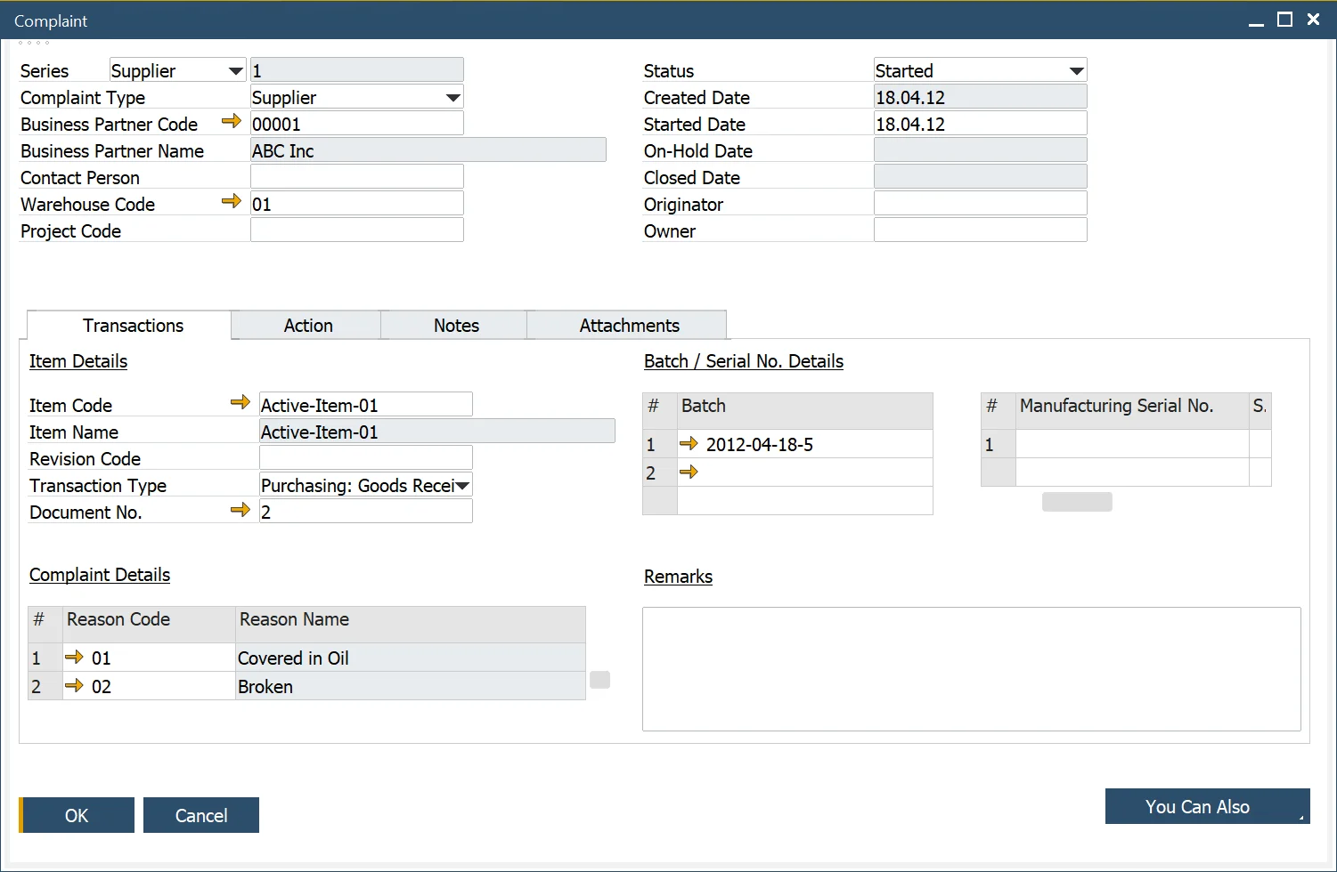
Task: Open the Notes tab
Action: pos(456,326)
